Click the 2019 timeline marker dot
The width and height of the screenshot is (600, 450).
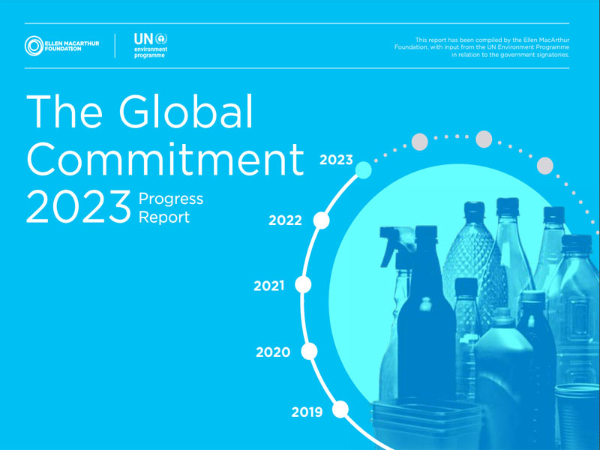pyautogui.click(x=340, y=409)
